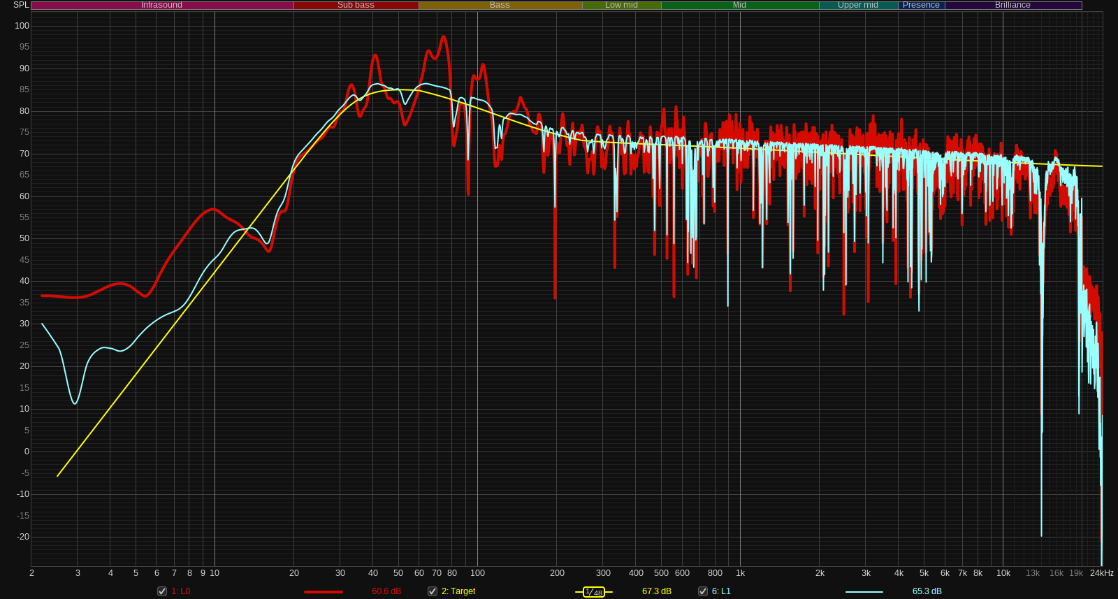This screenshot has width=1118, height=599.
Task: Click the 19k frequency axis label
Action: tap(1076, 573)
